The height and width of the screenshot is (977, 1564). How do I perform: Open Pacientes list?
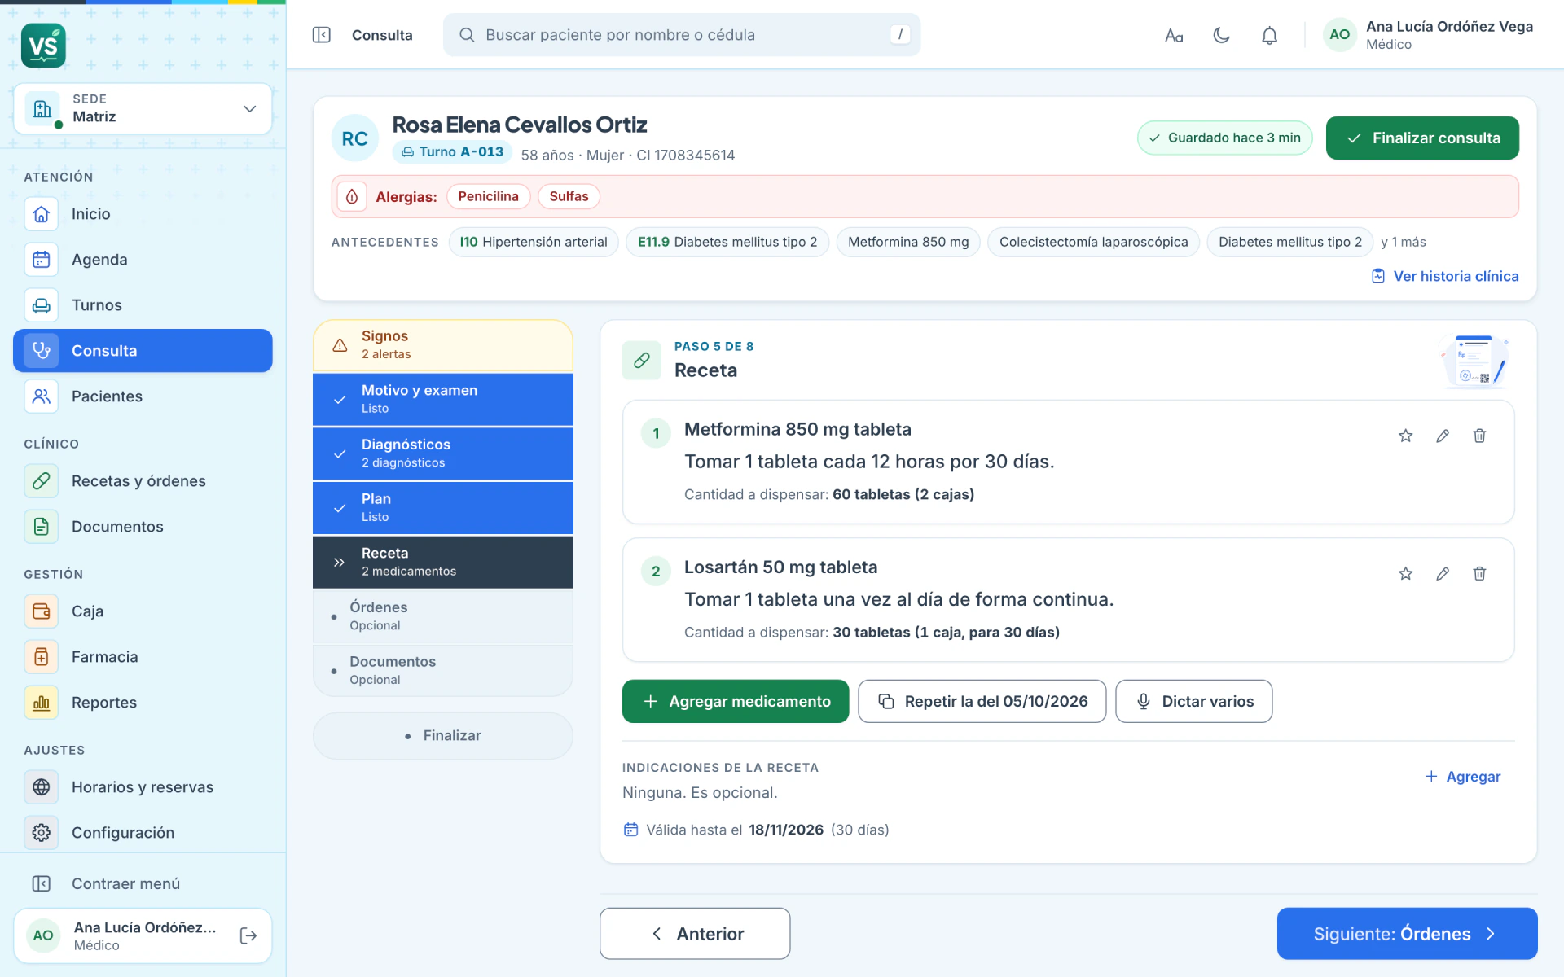point(143,396)
